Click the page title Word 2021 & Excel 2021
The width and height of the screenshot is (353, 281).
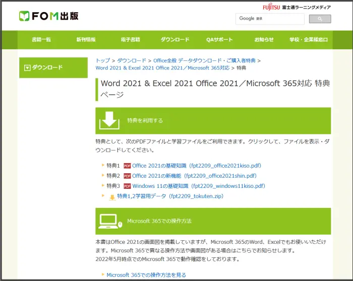(215, 89)
